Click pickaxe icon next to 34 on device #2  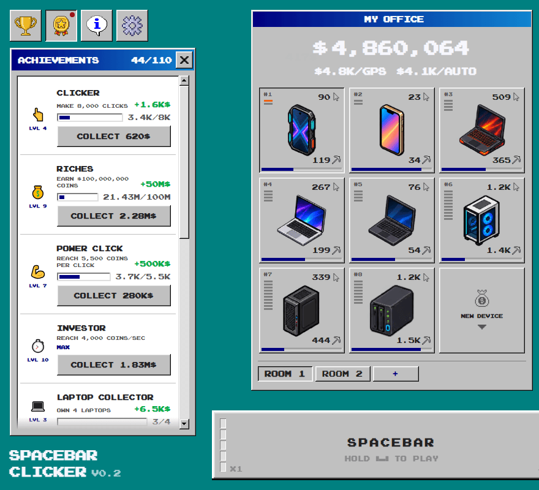click(426, 159)
